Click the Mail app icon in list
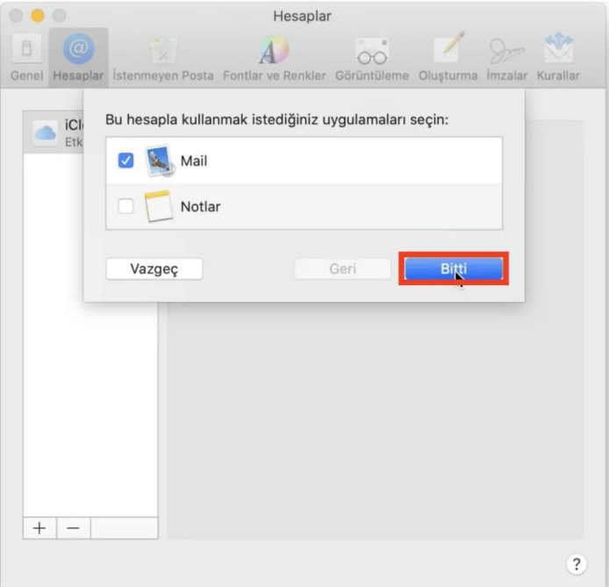Viewport: 609px width, 587px height. (x=158, y=161)
